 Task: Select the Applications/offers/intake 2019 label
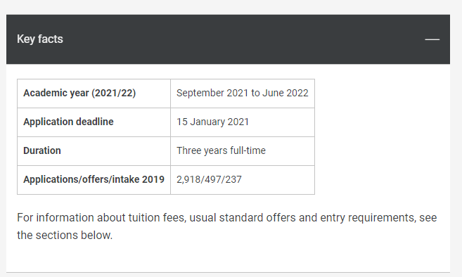point(94,179)
